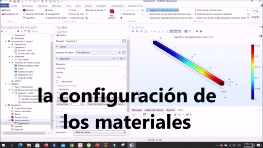Viewport: 263px width, 148px height.
Task: Add a Línea de Flujo plot
Action: click(76, 18)
